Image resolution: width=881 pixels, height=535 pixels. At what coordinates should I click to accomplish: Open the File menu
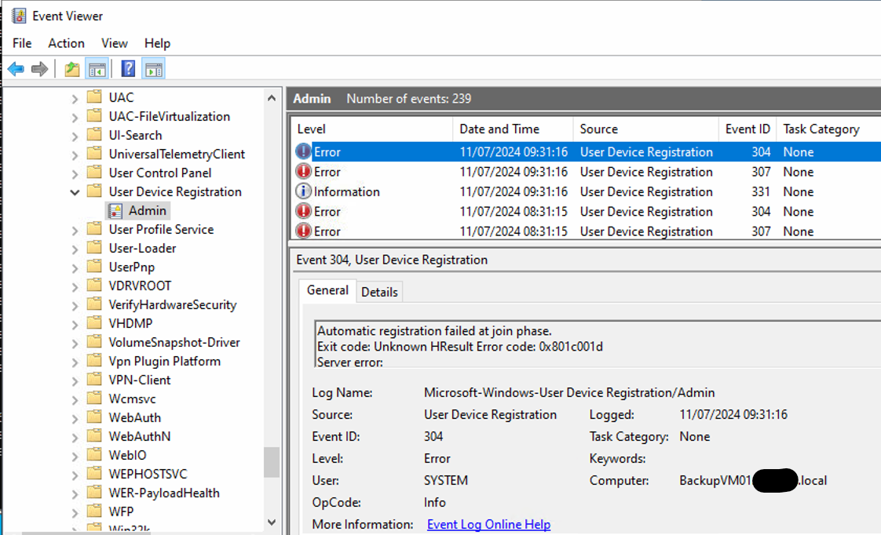coord(22,43)
